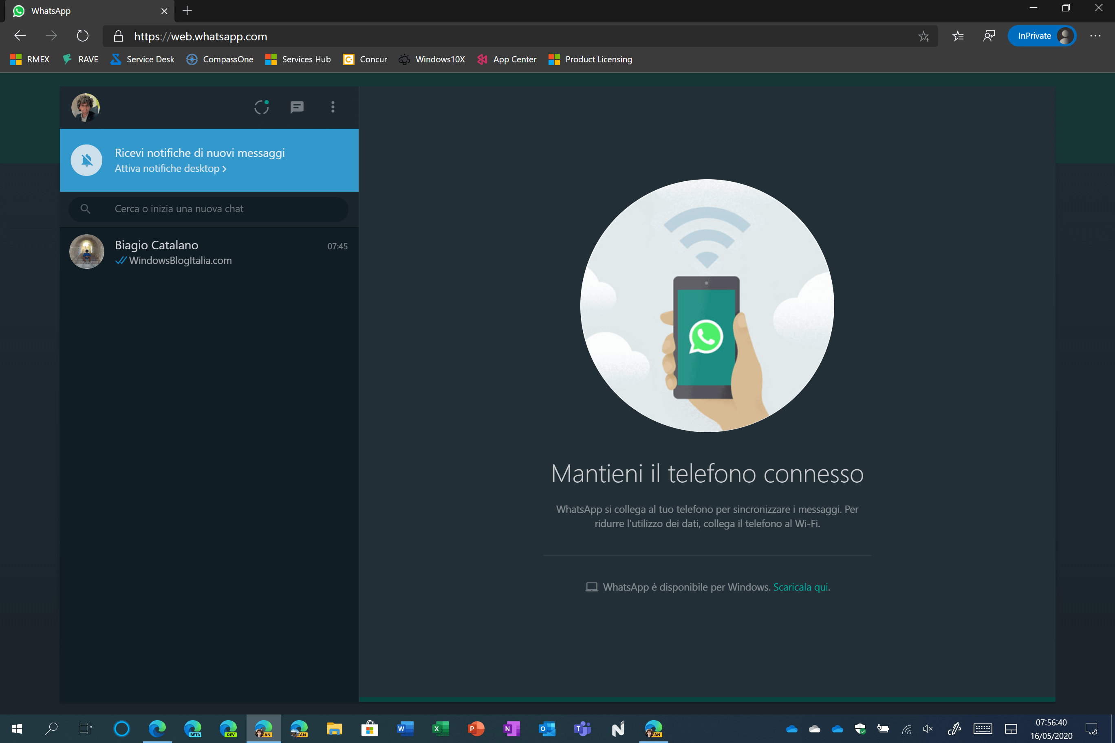The height and width of the screenshot is (743, 1115).
Task: Click Attiva notifiche desktop link
Action: pyautogui.click(x=171, y=169)
